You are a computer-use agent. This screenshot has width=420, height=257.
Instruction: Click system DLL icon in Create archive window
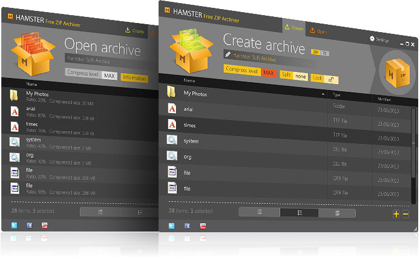click(x=172, y=140)
